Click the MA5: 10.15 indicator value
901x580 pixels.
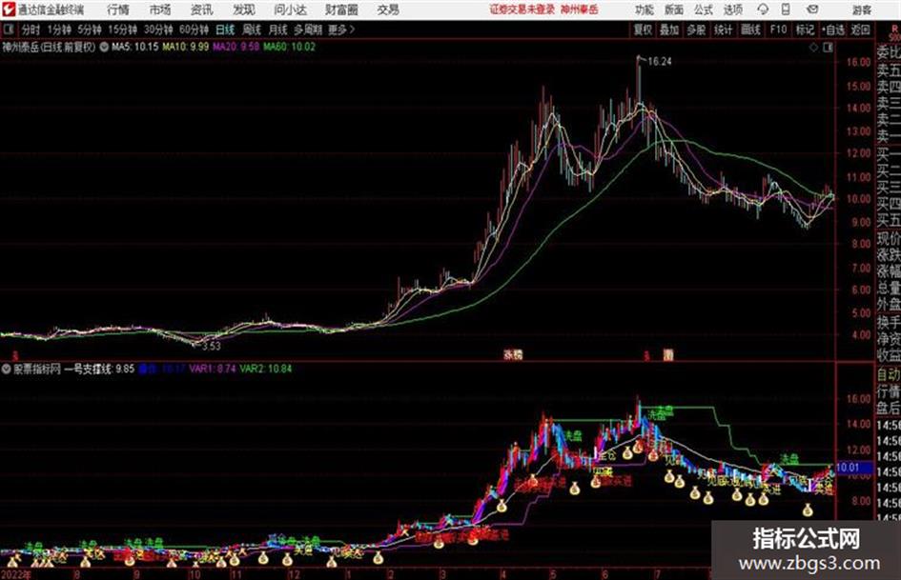[134, 47]
